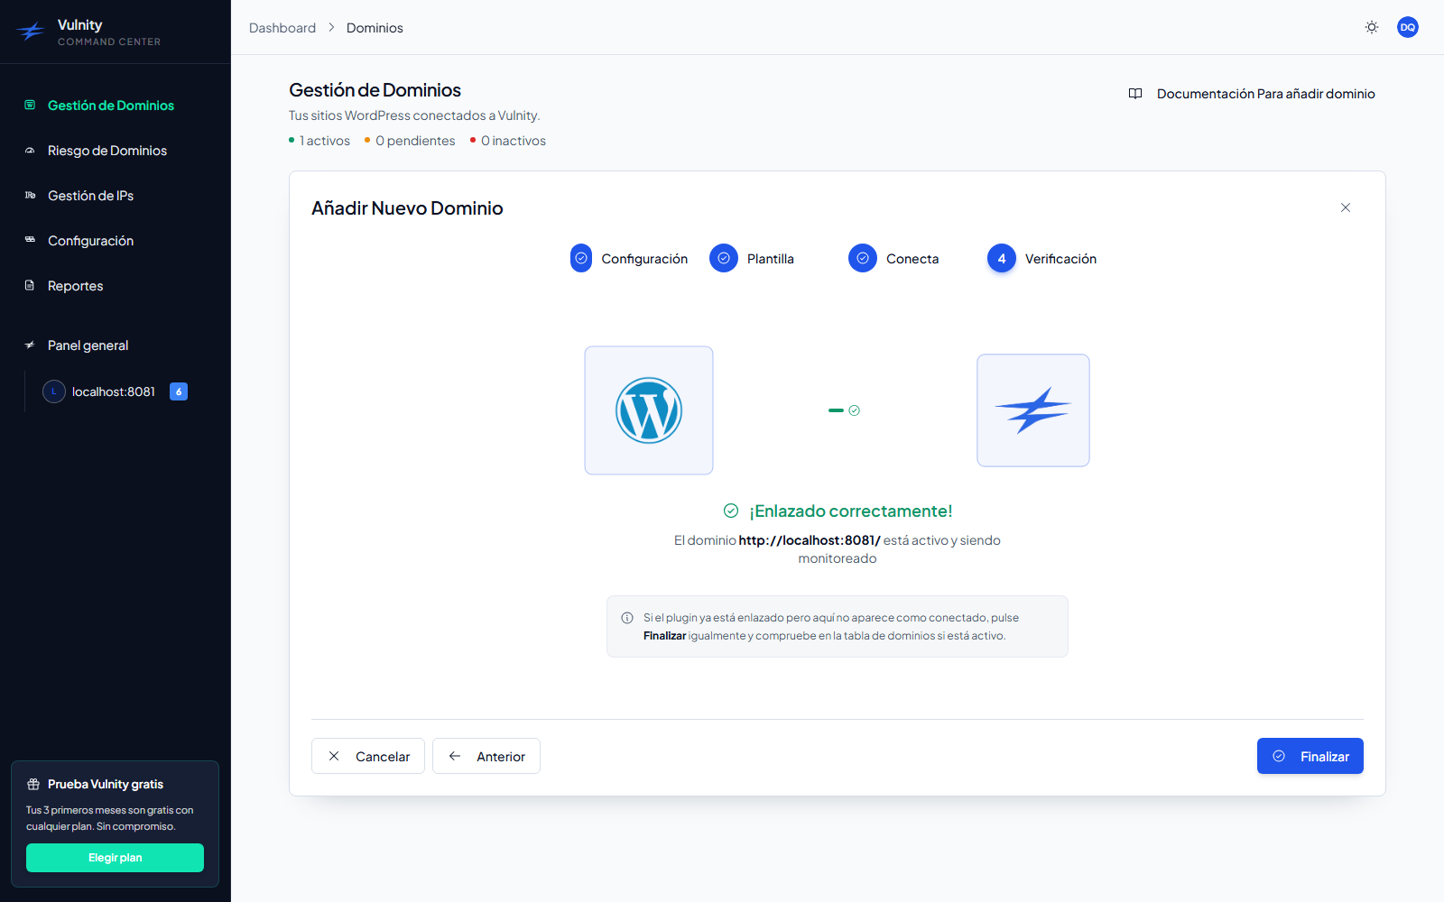The height and width of the screenshot is (902, 1444).
Task: Click the info icon in the notice box
Action: (627, 618)
